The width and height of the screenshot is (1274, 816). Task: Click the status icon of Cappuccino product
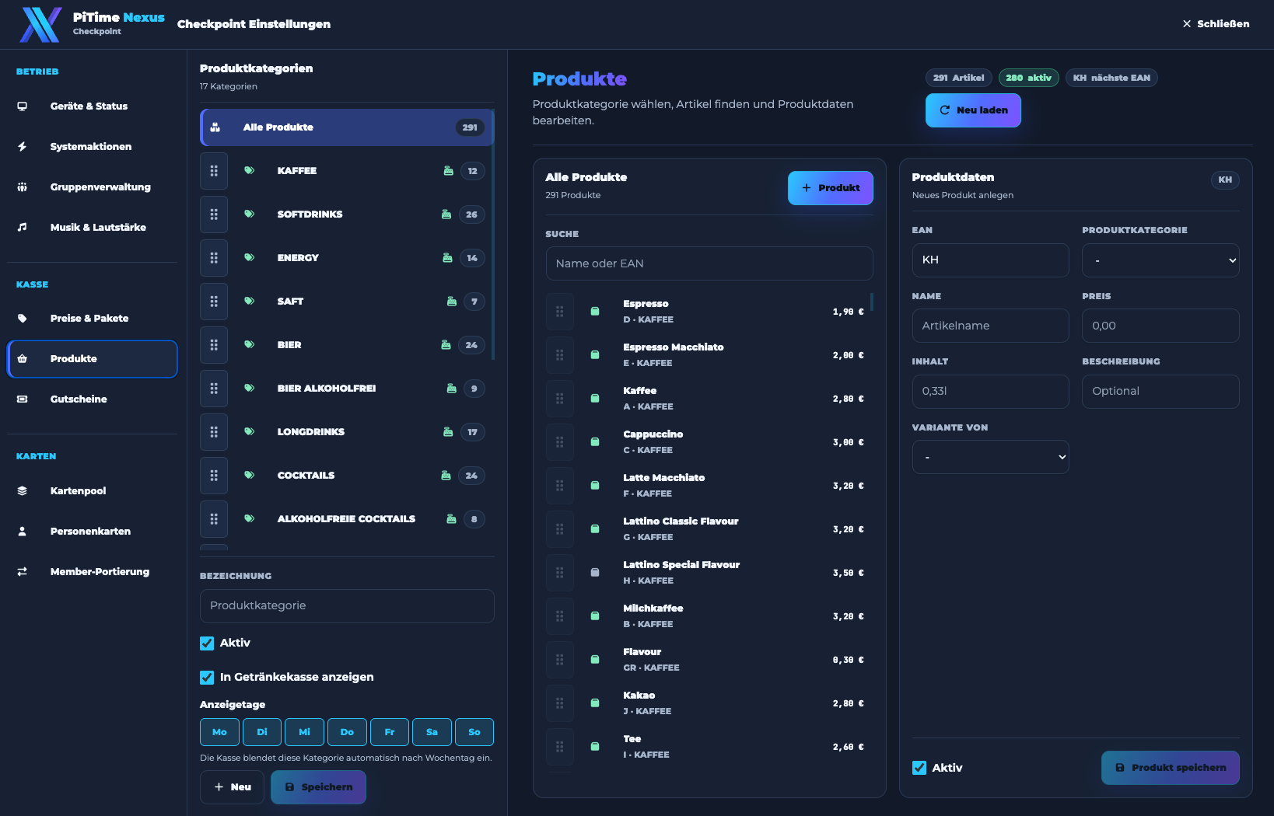click(595, 442)
